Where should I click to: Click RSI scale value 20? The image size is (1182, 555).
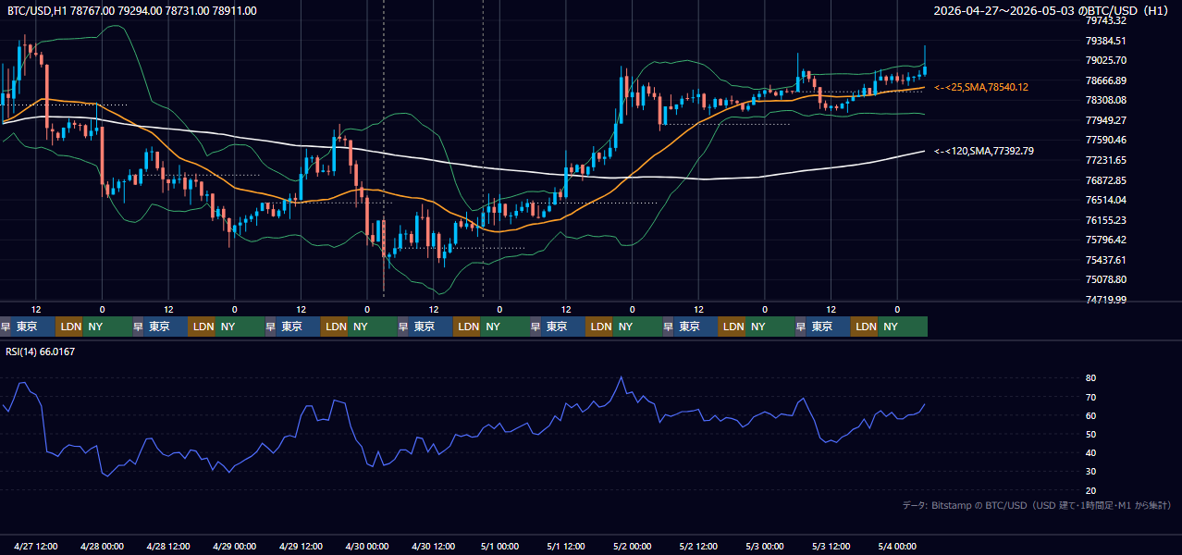1090,490
